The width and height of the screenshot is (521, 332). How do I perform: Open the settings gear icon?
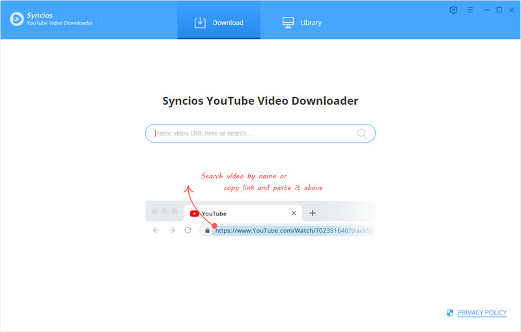click(x=454, y=10)
